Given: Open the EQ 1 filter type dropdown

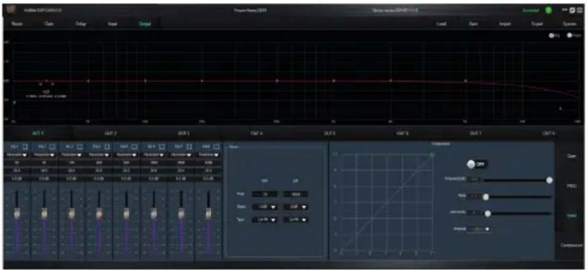Looking at the screenshot, I should (17, 155).
